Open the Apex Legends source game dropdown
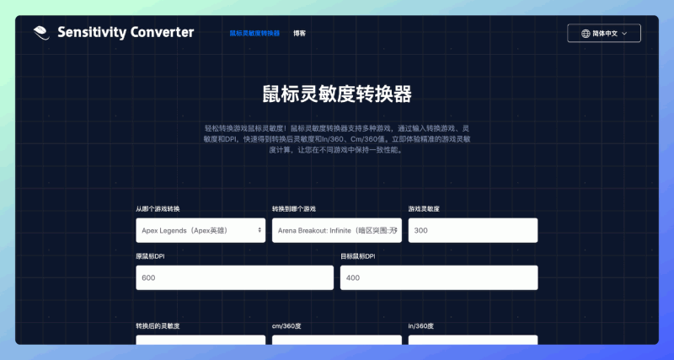Viewport: 674px width, 360px height. click(201, 230)
